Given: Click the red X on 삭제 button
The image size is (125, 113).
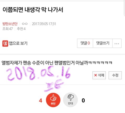Looking at the screenshot, I should [96, 75].
